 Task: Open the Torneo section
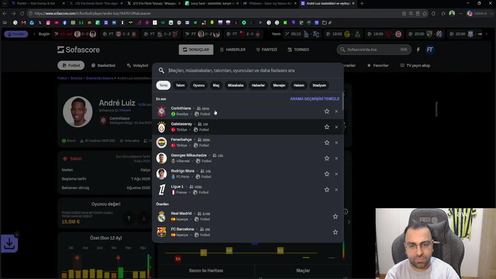pyautogui.click(x=298, y=50)
